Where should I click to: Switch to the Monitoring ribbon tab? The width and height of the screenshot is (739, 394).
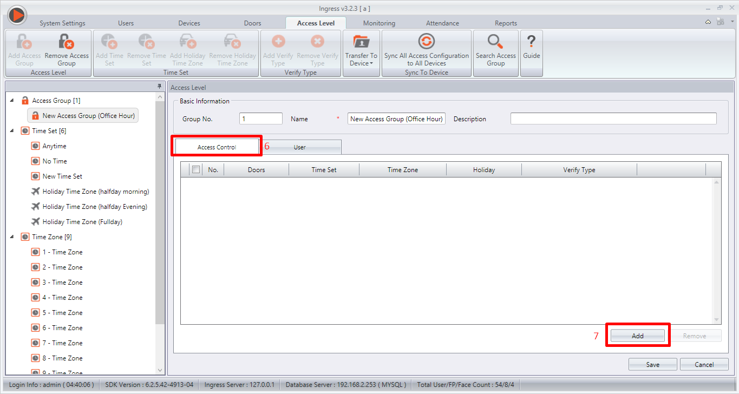coord(379,23)
